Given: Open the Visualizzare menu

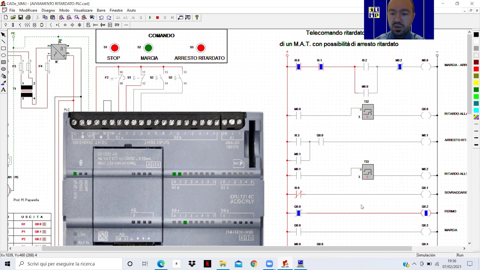Looking at the screenshot, I should tap(83, 10).
